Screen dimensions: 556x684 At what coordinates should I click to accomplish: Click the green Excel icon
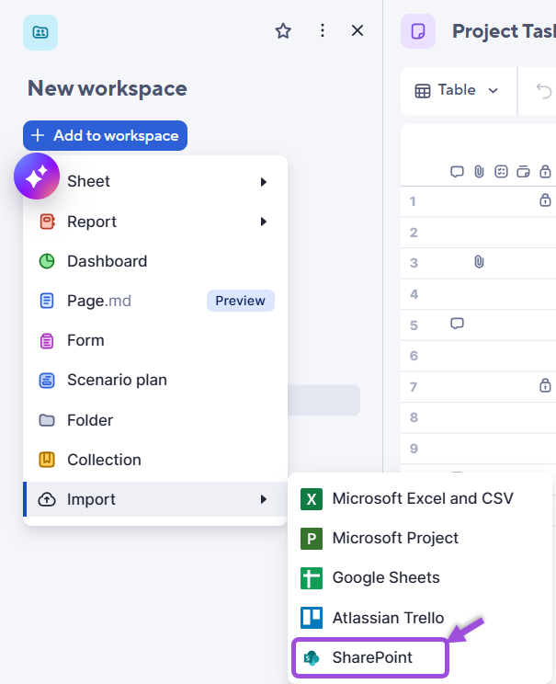coord(312,499)
